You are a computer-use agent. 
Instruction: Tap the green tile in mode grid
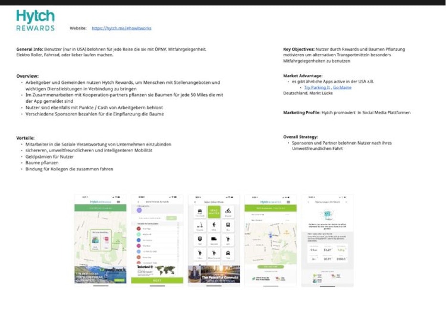tap(213, 211)
